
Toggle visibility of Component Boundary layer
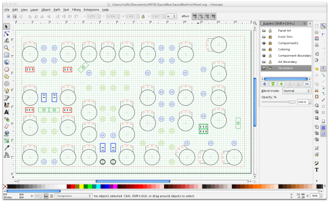pos(264,56)
